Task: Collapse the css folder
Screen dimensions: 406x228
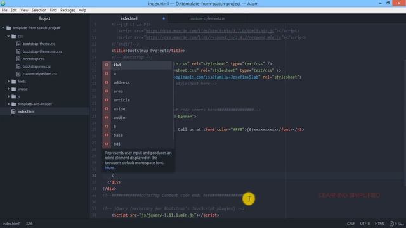Action: tap(8, 36)
